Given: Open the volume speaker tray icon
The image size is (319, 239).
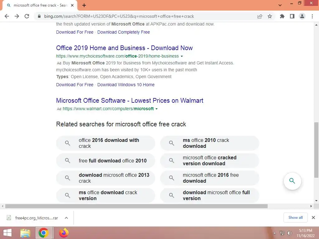Looking at the screenshot, I should coord(290,233).
